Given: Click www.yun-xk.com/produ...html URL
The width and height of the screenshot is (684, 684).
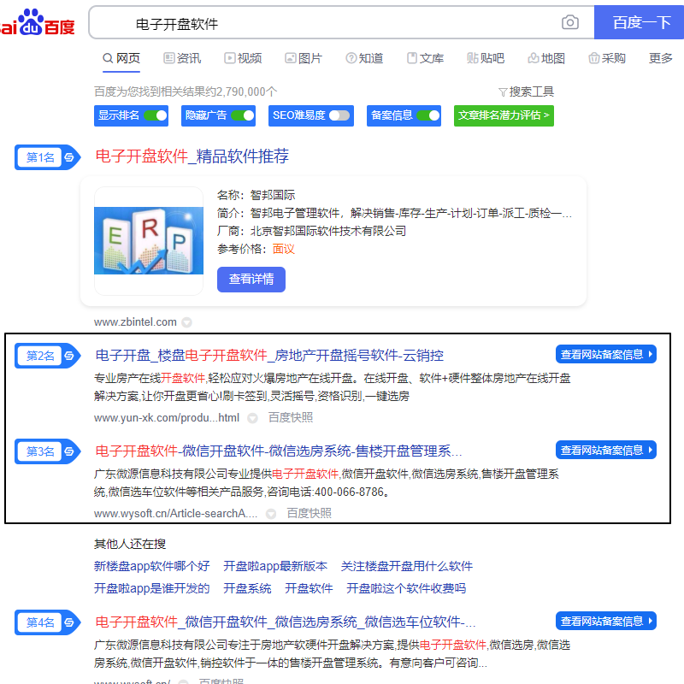Looking at the screenshot, I should tap(167, 418).
